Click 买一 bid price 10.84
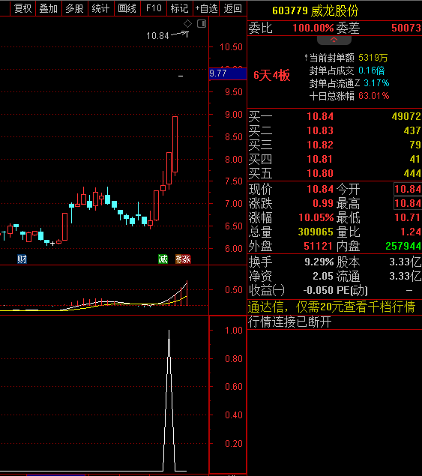Image resolution: width=422 pixels, height=476 pixels. click(x=320, y=116)
